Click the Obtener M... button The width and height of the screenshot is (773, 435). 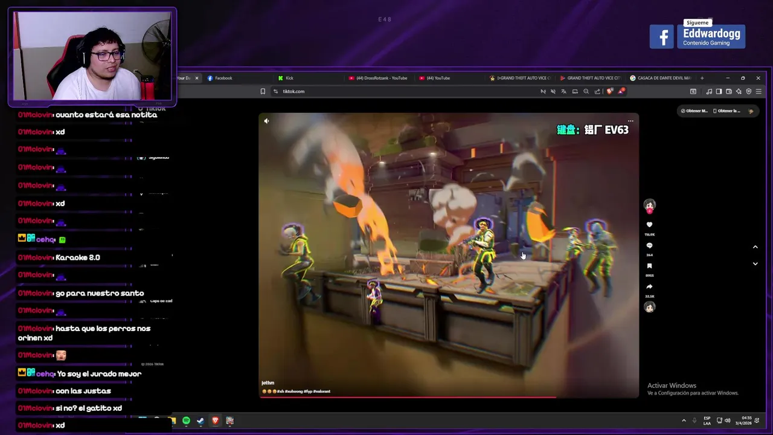tap(694, 111)
